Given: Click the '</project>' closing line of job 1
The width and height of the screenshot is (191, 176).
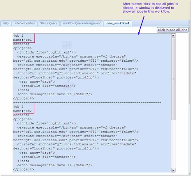Looking at the screenshot, I should coord(24,98).
